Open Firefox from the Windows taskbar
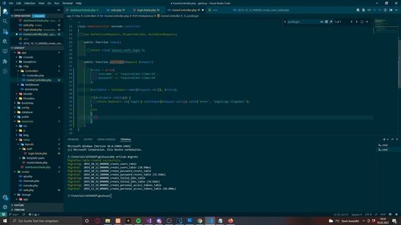The width and height of the screenshot is (401, 225). (231, 221)
